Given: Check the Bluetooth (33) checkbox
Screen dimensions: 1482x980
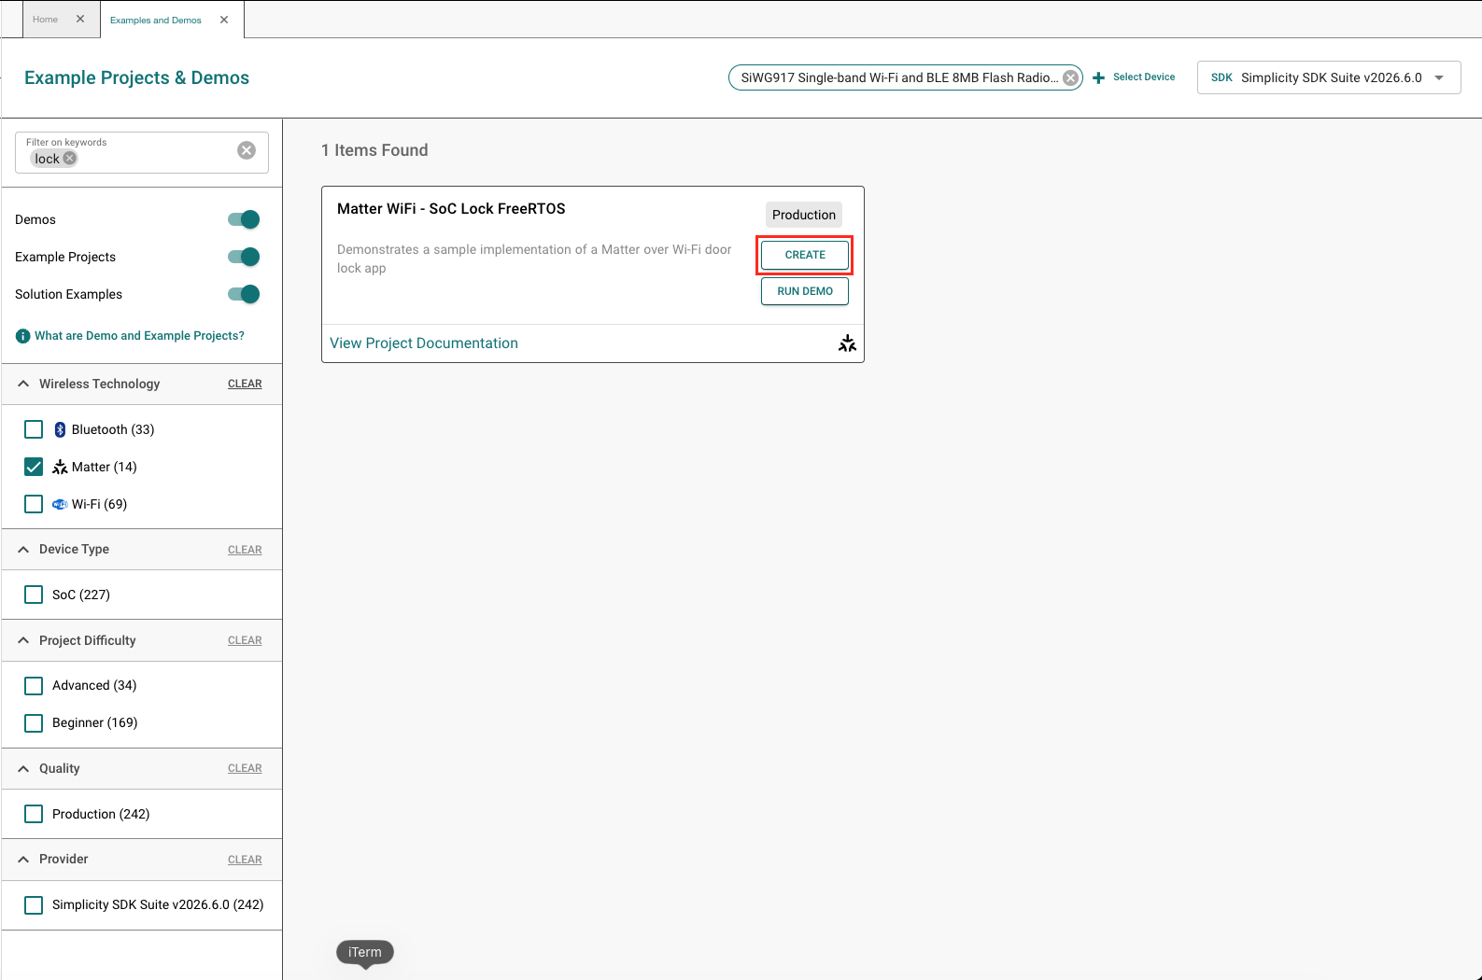Looking at the screenshot, I should 34,429.
